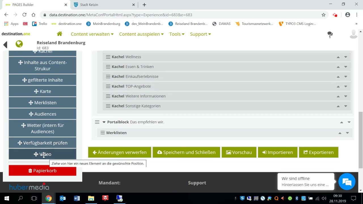This screenshot has height=204, width=363.
Task: Move Kachel Wellness up
Action: 338,57
